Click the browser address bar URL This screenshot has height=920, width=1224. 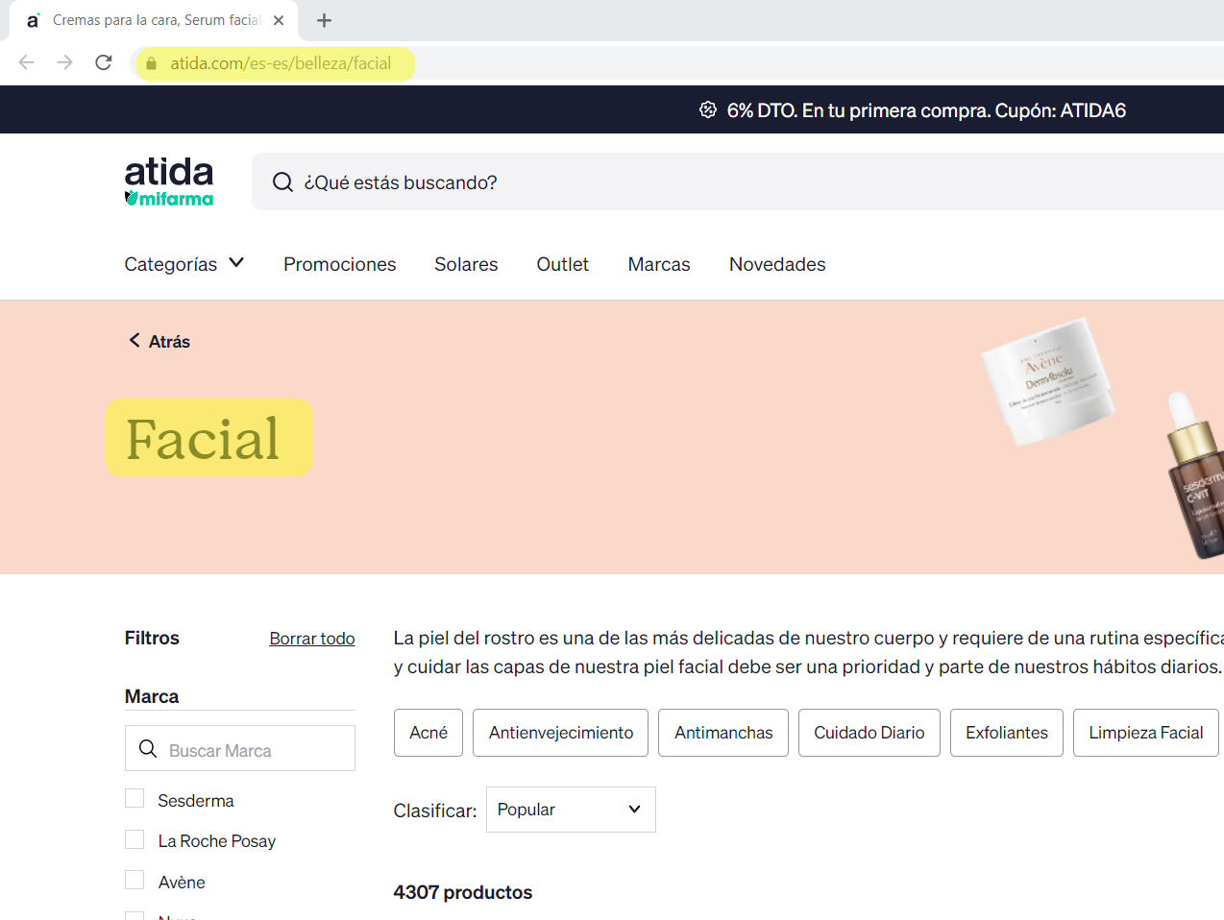pyautogui.click(x=281, y=63)
